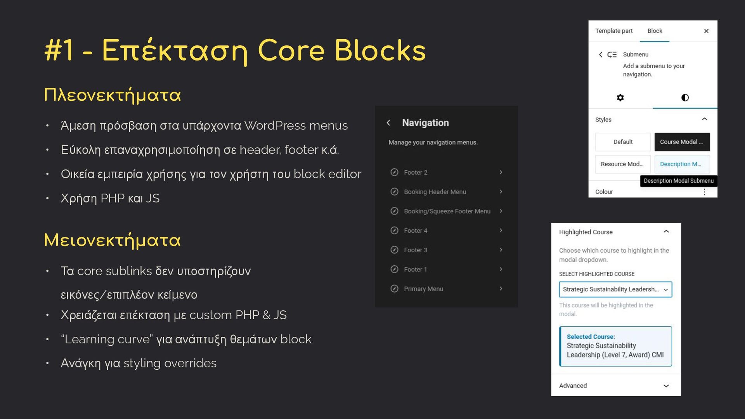Image resolution: width=745 pixels, height=419 pixels.
Task: Open Colour options three-dot menu
Action: click(704, 192)
